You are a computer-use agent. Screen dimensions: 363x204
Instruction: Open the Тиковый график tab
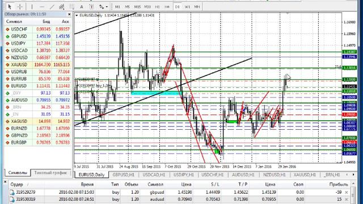pos(50,173)
